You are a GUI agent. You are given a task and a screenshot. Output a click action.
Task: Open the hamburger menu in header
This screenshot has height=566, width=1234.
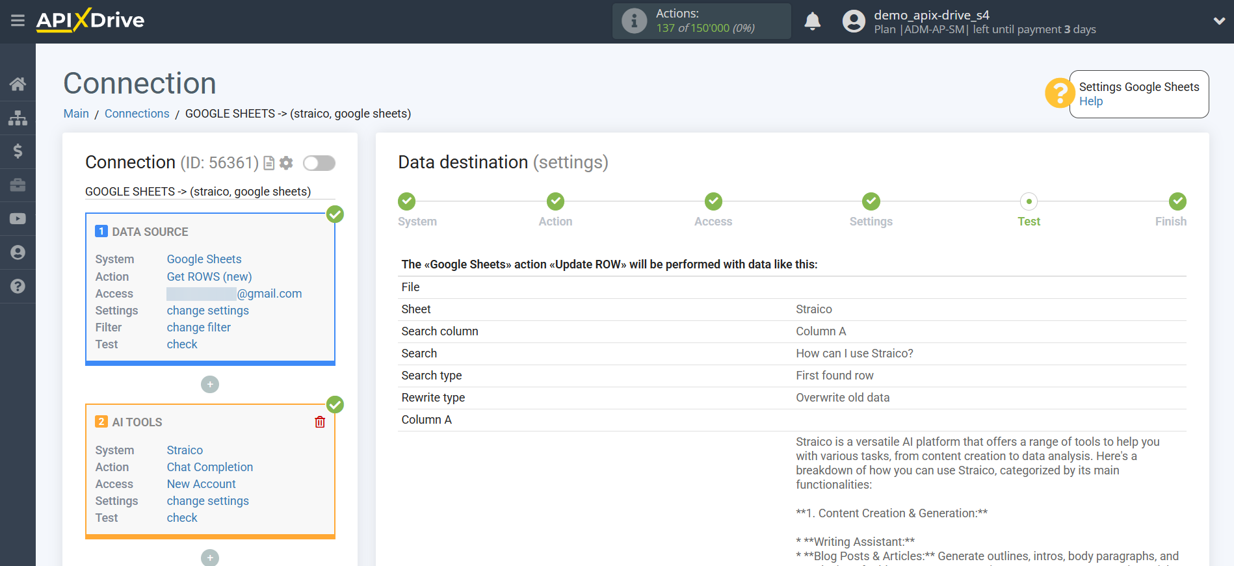(18, 21)
